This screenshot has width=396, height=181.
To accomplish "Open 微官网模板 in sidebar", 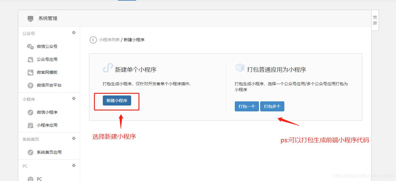I will pyautogui.click(x=47, y=72).
